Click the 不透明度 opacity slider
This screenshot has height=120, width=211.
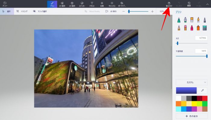point(192,56)
